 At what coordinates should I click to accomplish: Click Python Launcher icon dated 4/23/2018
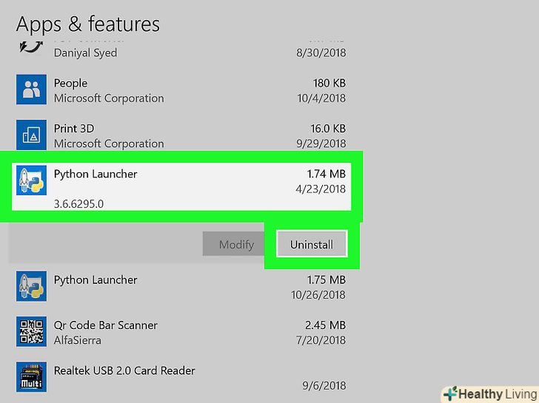pos(31,180)
